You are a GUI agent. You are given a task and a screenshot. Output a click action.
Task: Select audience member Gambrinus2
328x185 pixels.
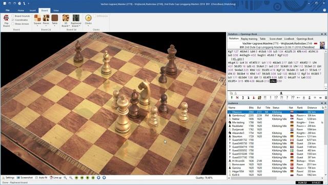[x=239, y=116]
